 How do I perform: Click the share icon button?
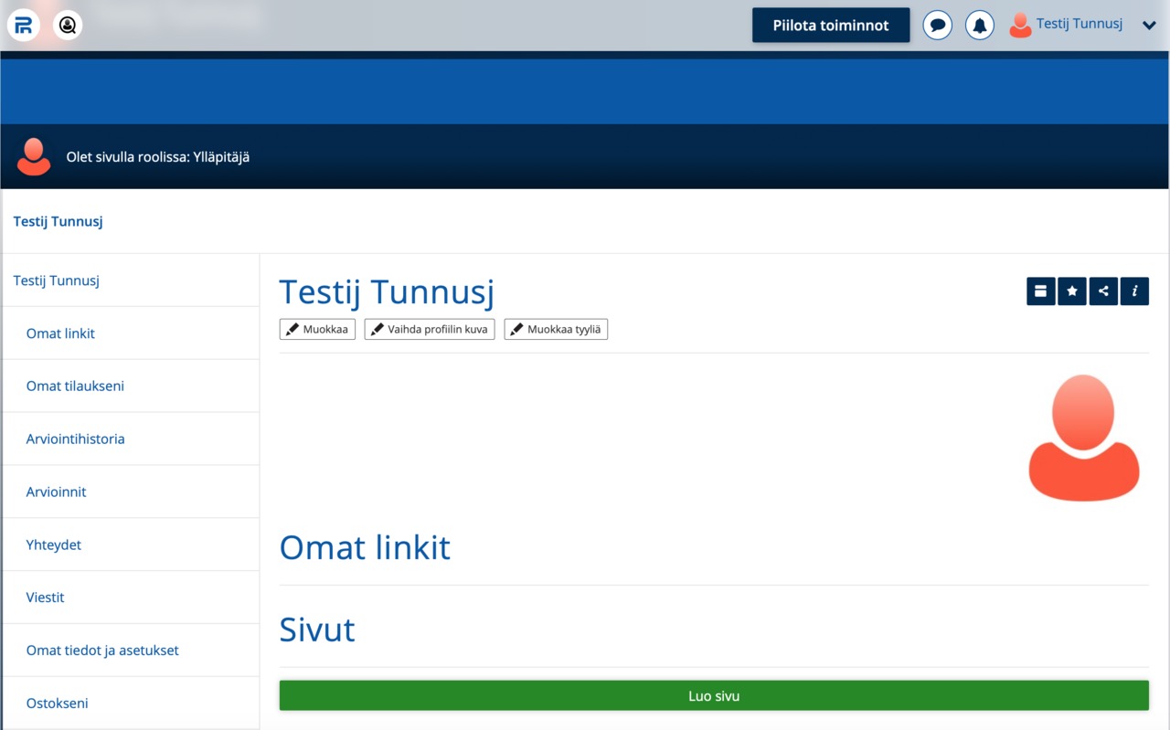coord(1103,291)
